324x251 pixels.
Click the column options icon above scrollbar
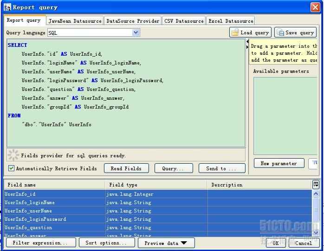click(x=316, y=184)
